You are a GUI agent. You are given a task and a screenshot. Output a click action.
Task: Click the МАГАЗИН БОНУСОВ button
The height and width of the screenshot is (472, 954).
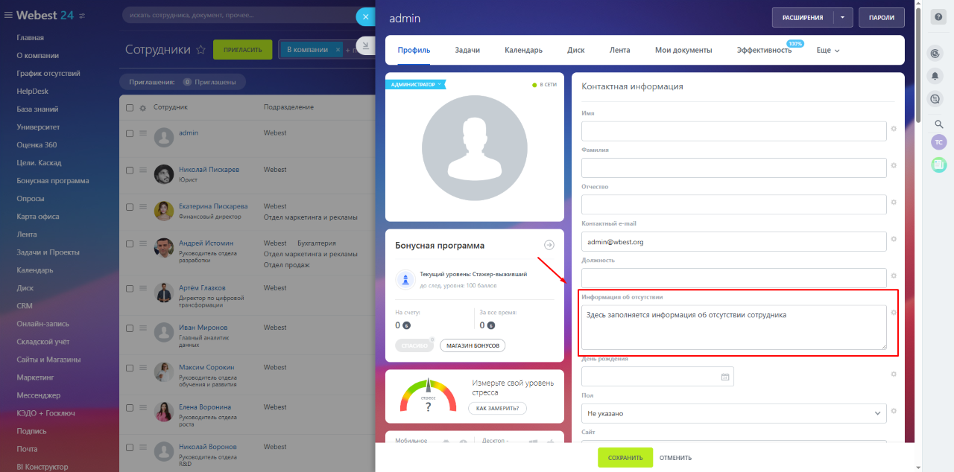click(473, 345)
